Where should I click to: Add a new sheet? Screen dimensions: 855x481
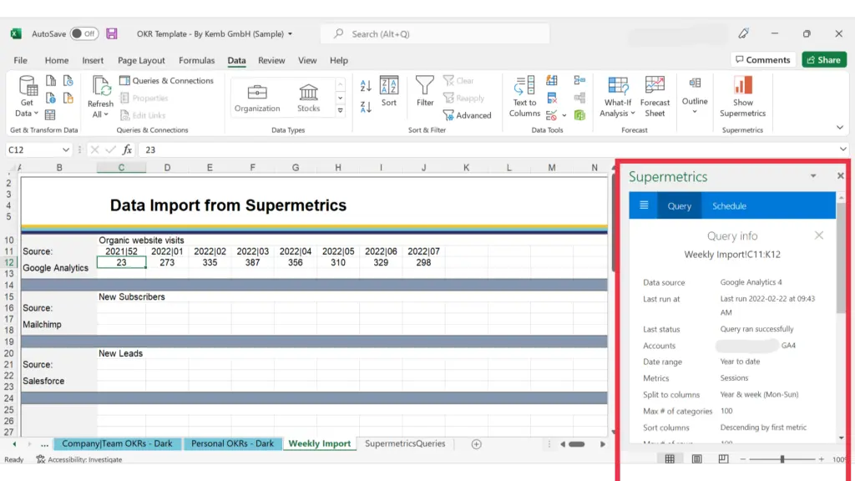[x=477, y=444]
